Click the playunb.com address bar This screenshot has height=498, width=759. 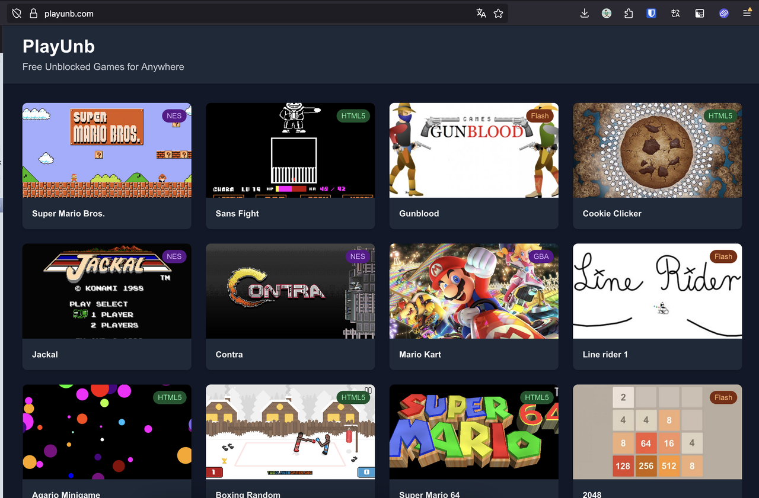(x=237, y=14)
